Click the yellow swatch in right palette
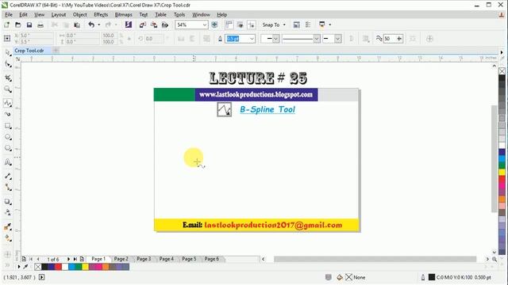The width and height of the screenshot is (508, 285). pos(502,173)
